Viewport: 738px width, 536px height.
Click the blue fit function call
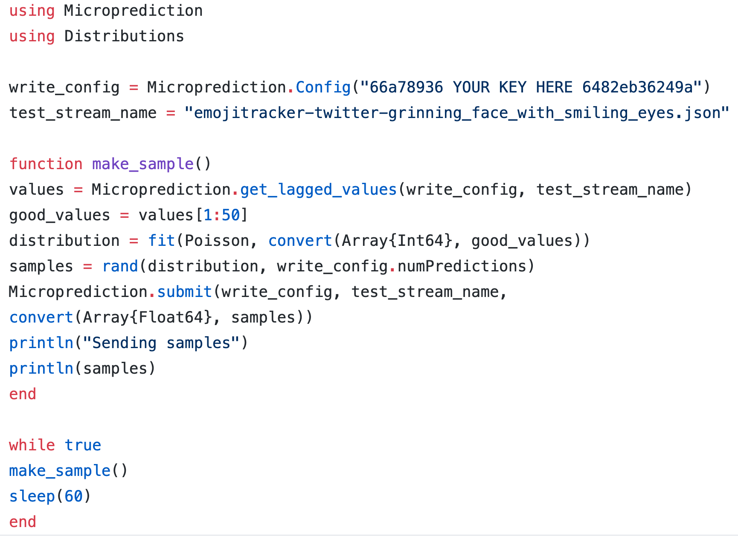[161, 241]
